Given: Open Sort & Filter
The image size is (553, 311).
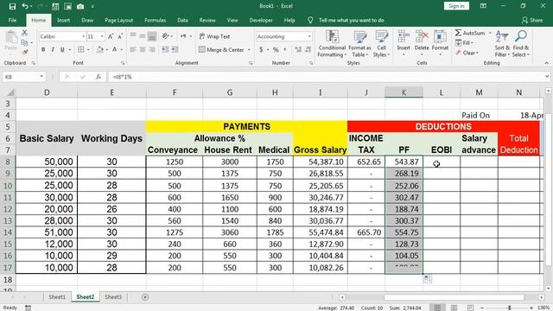Looking at the screenshot, I should (x=502, y=44).
